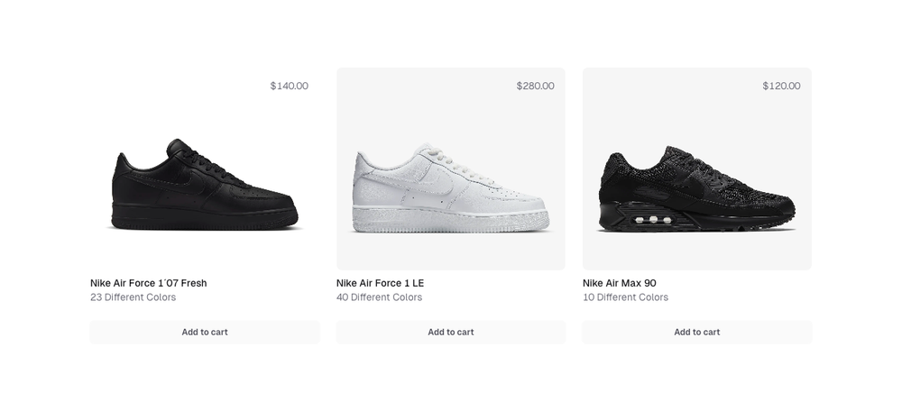Select the $140.00 price label

[x=289, y=87]
